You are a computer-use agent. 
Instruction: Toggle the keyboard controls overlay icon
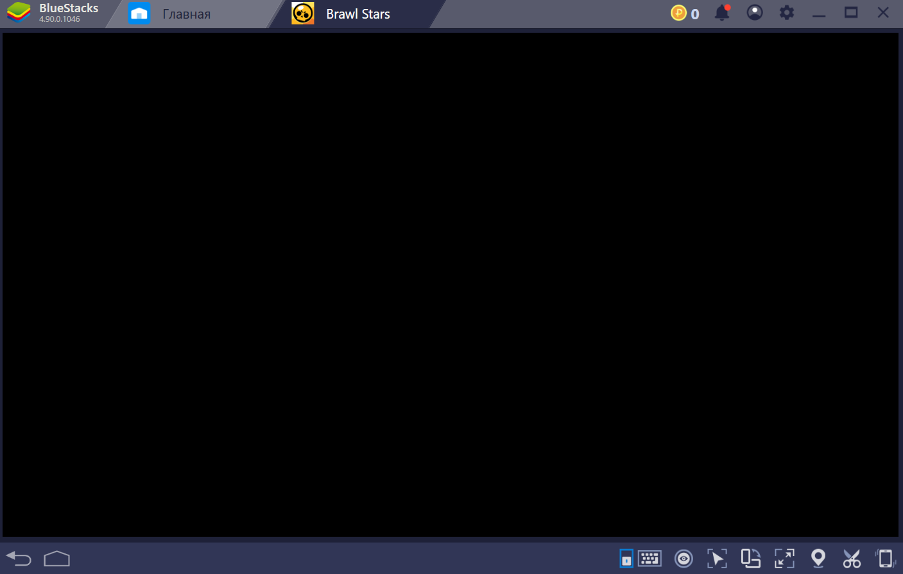point(626,559)
